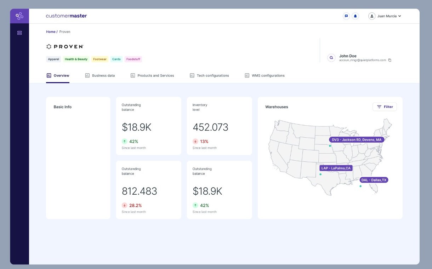432x269 pixels.
Task: Click the customermaster wordmark in header
Action: pos(66,16)
